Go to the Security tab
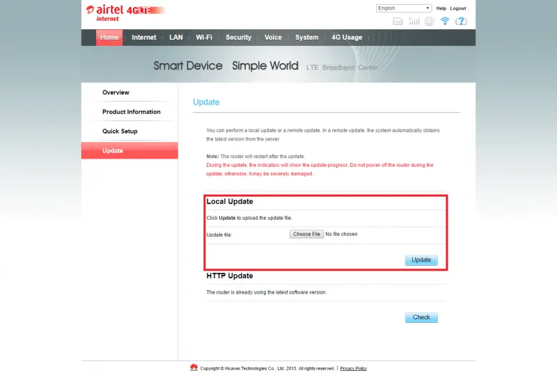557x389 pixels. [238, 38]
